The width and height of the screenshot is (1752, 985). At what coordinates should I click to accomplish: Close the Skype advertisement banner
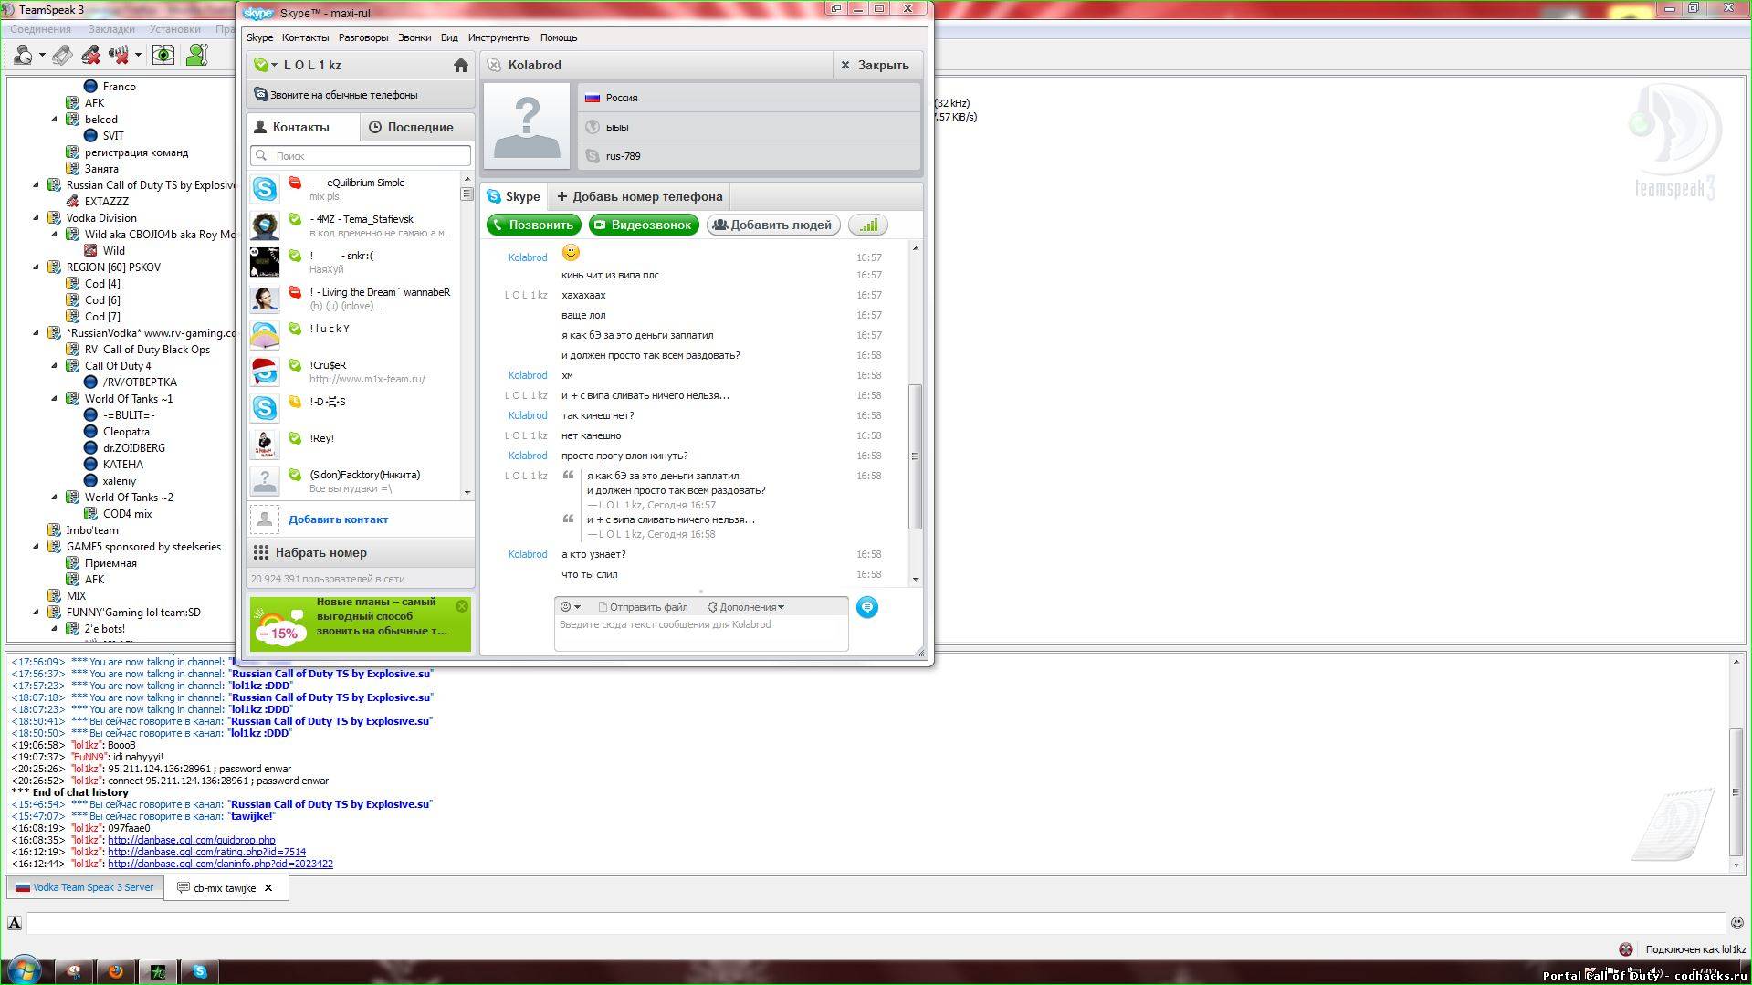[462, 606]
